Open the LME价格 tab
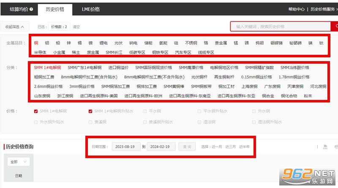338x188 pixels. [90, 9]
